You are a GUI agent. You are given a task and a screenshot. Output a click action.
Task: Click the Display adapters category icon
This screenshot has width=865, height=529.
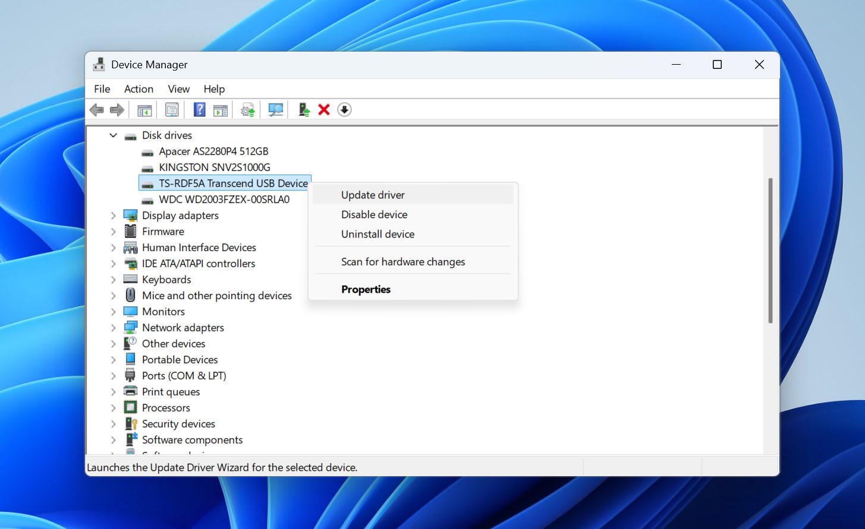130,215
